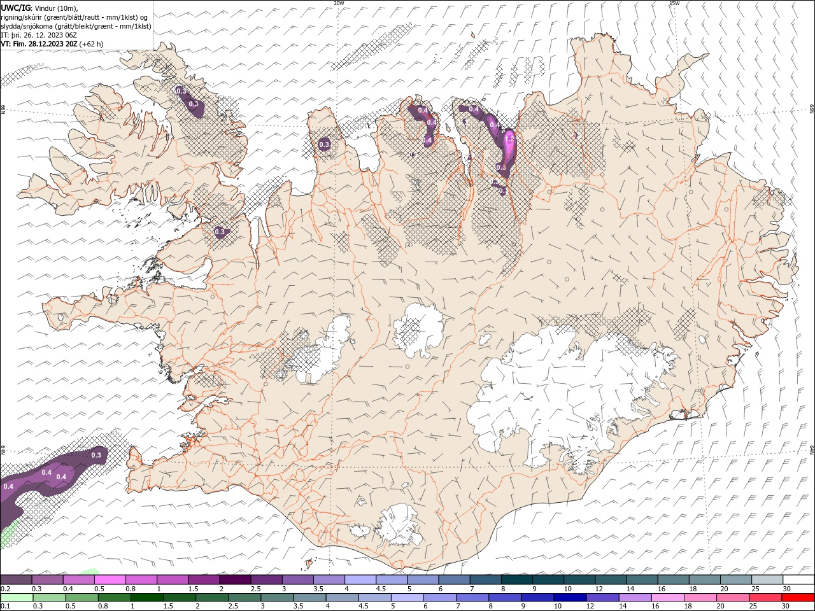
Task: Click the 0.3 snowfall spot south of Westfjords
Action: [220, 232]
